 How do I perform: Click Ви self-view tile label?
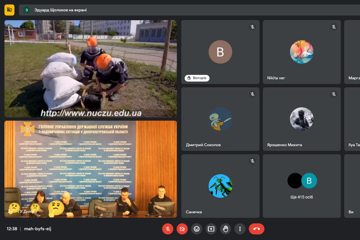351,212
